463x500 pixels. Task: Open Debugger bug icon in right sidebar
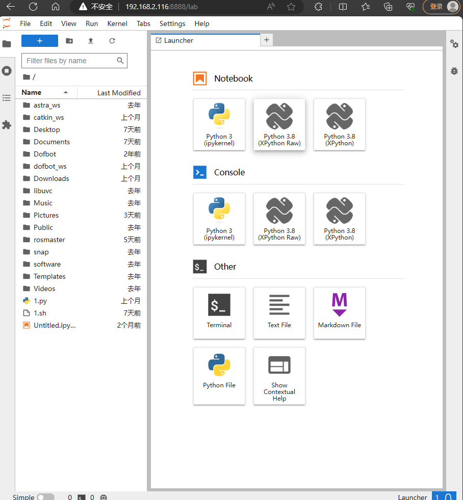pyautogui.click(x=454, y=71)
